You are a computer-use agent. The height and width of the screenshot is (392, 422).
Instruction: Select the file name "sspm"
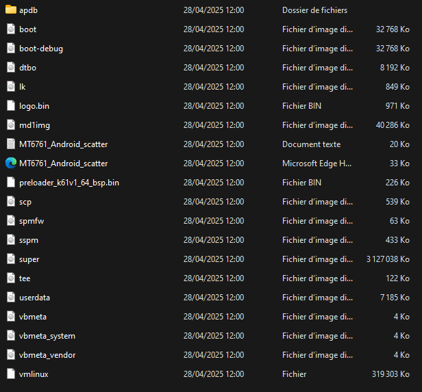tap(29, 240)
